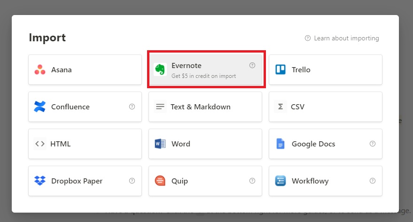Open help icon on Workflowy card
Screen dimensions: 413x222
(373, 181)
